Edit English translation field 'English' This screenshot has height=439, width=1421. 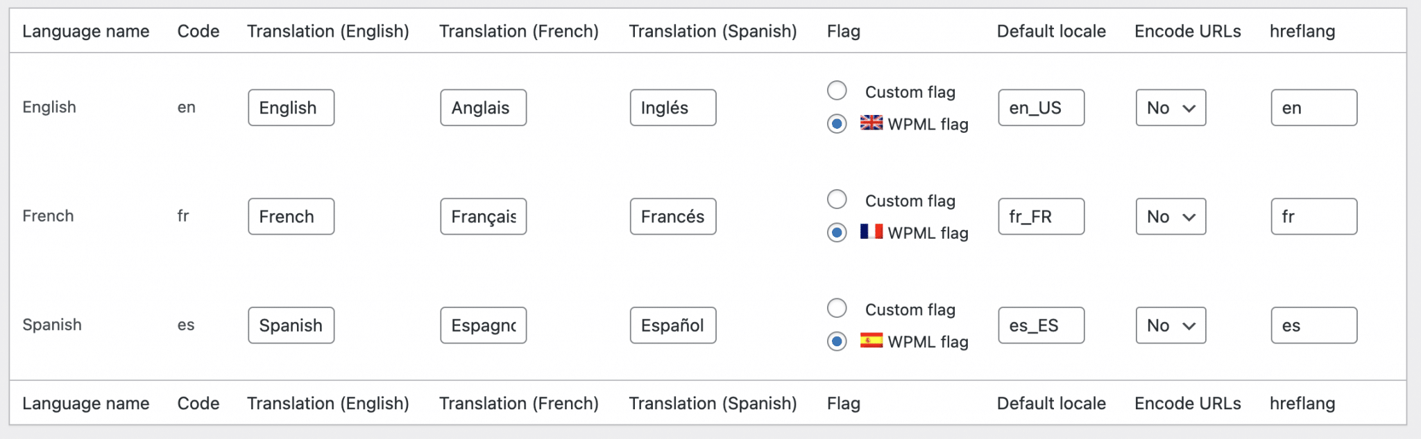pos(291,107)
